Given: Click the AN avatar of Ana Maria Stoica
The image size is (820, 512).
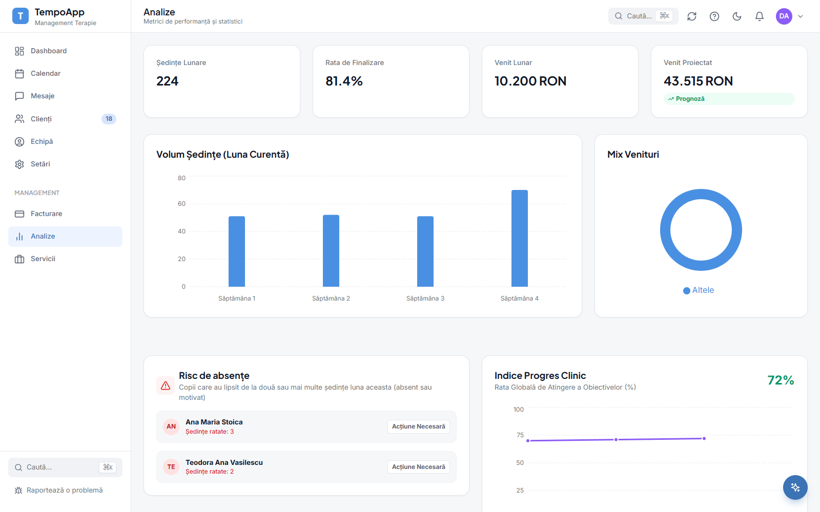Looking at the screenshot, I should point(171,426).
